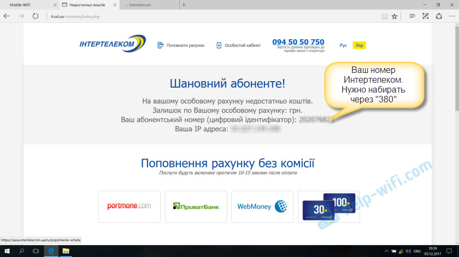Open File Explorer from the taskbar
Viewport: 459px width, 257px height.
point(64,252)
